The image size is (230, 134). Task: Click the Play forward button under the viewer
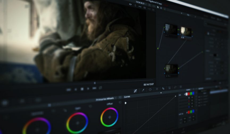pyautogui.click(x=88, y=89)
